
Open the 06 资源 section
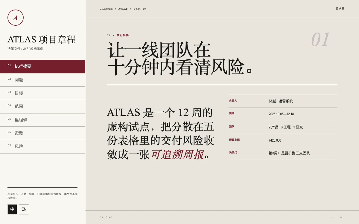(42, 133)
